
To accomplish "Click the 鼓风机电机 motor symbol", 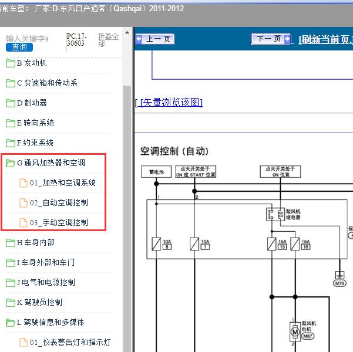I will 295,331.
